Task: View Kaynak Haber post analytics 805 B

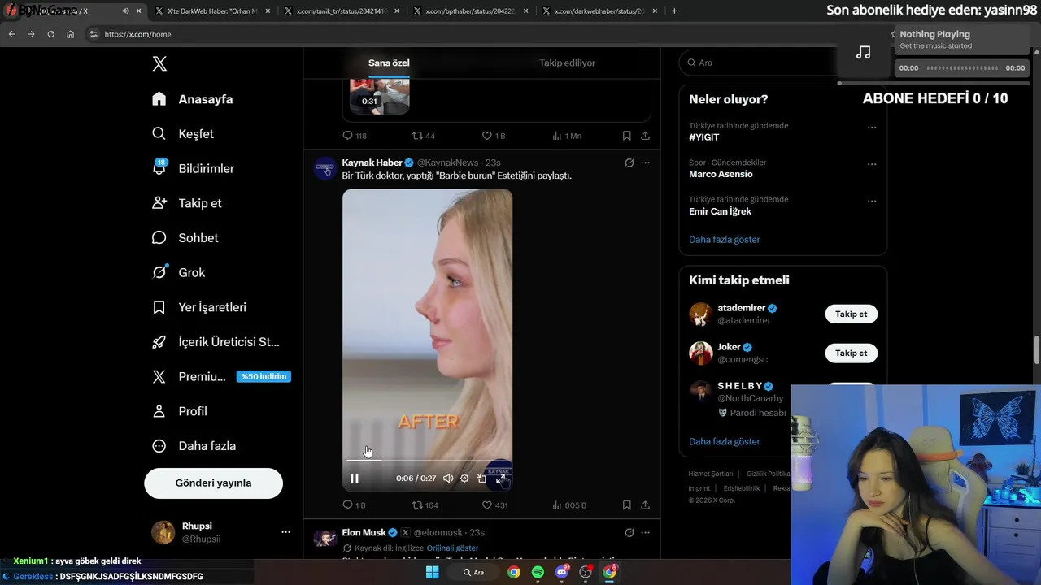Action: (x=569, y=505)
